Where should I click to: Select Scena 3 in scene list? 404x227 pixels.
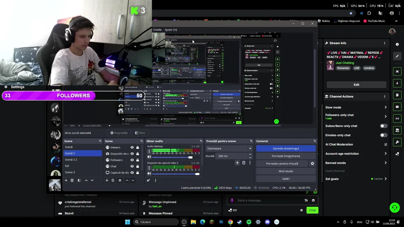click(x=83, y=172)
